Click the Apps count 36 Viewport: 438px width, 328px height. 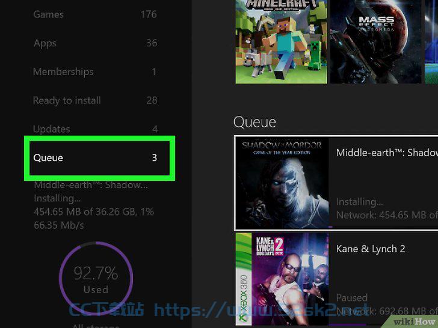(x=152, y=43)
